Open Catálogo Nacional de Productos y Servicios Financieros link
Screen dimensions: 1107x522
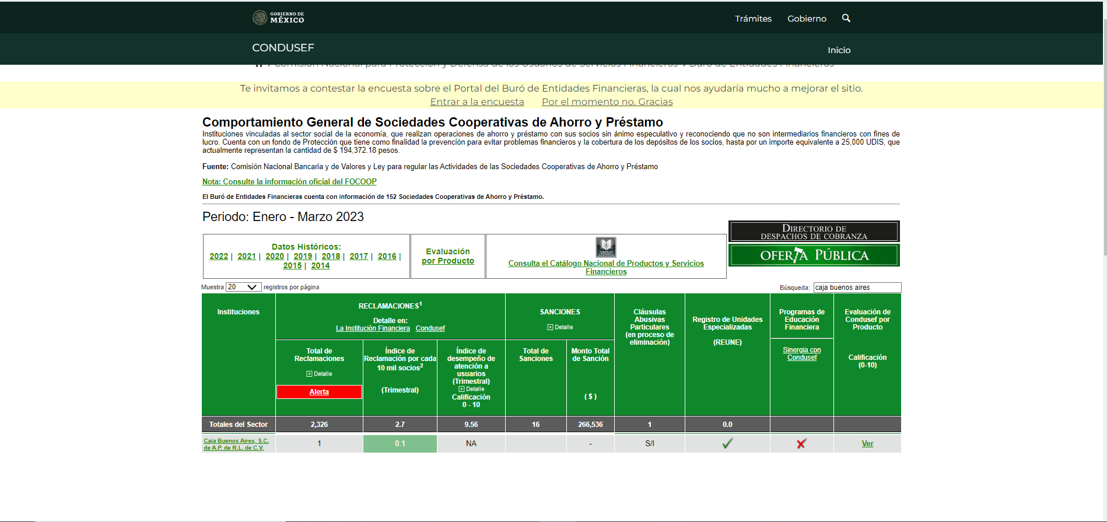[606, 267]
